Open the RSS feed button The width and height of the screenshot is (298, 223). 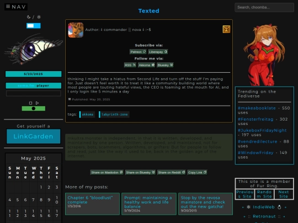[x=130, y=65]
